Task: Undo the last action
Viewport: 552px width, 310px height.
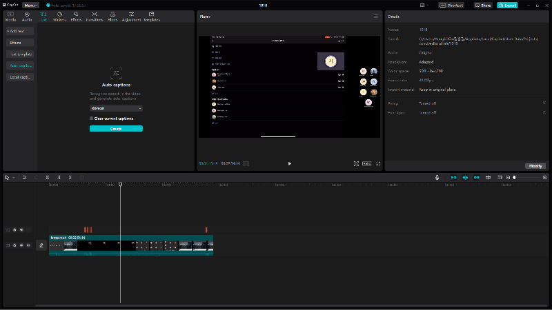Action: pos(24,178)
